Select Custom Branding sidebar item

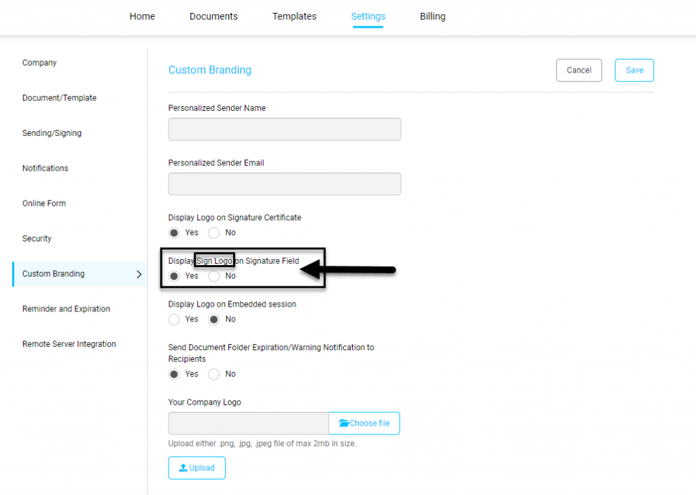[x=80, y=274]
